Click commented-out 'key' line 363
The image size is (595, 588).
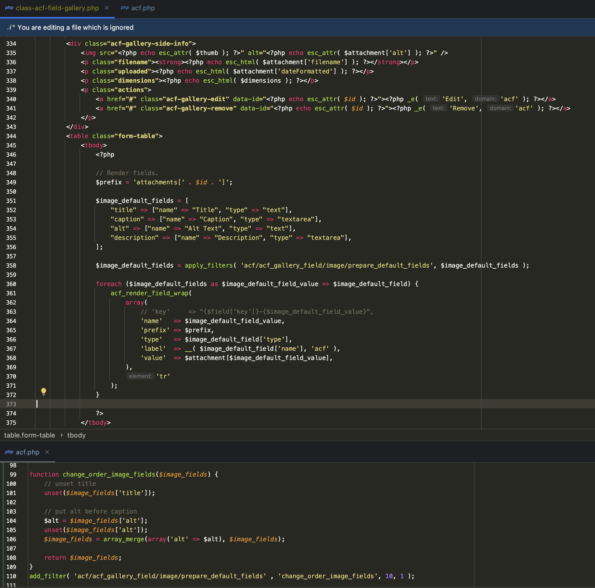click(256, 312)
